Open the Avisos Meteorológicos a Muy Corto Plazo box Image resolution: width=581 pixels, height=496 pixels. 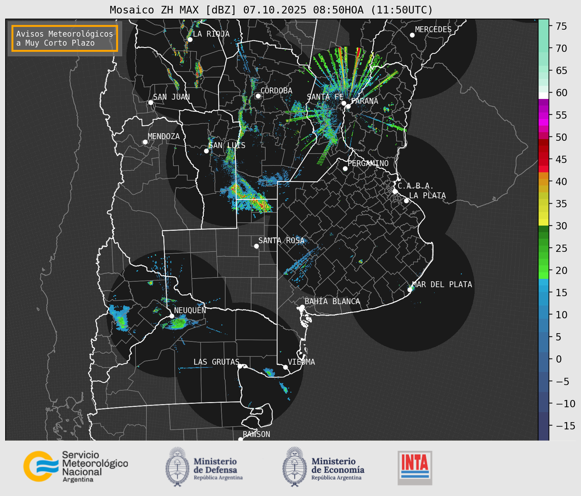point(65,38)
